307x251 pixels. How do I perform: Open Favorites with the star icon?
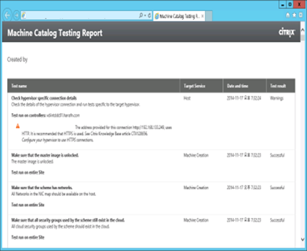tap(294, 15)
